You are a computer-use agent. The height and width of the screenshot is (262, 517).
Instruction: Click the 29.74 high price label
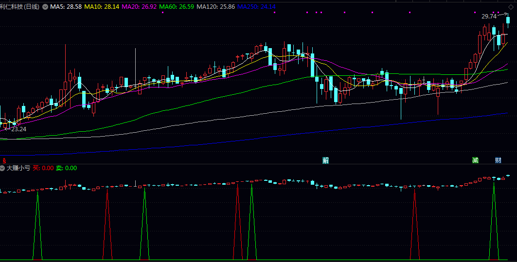click(x=489, y=17)
